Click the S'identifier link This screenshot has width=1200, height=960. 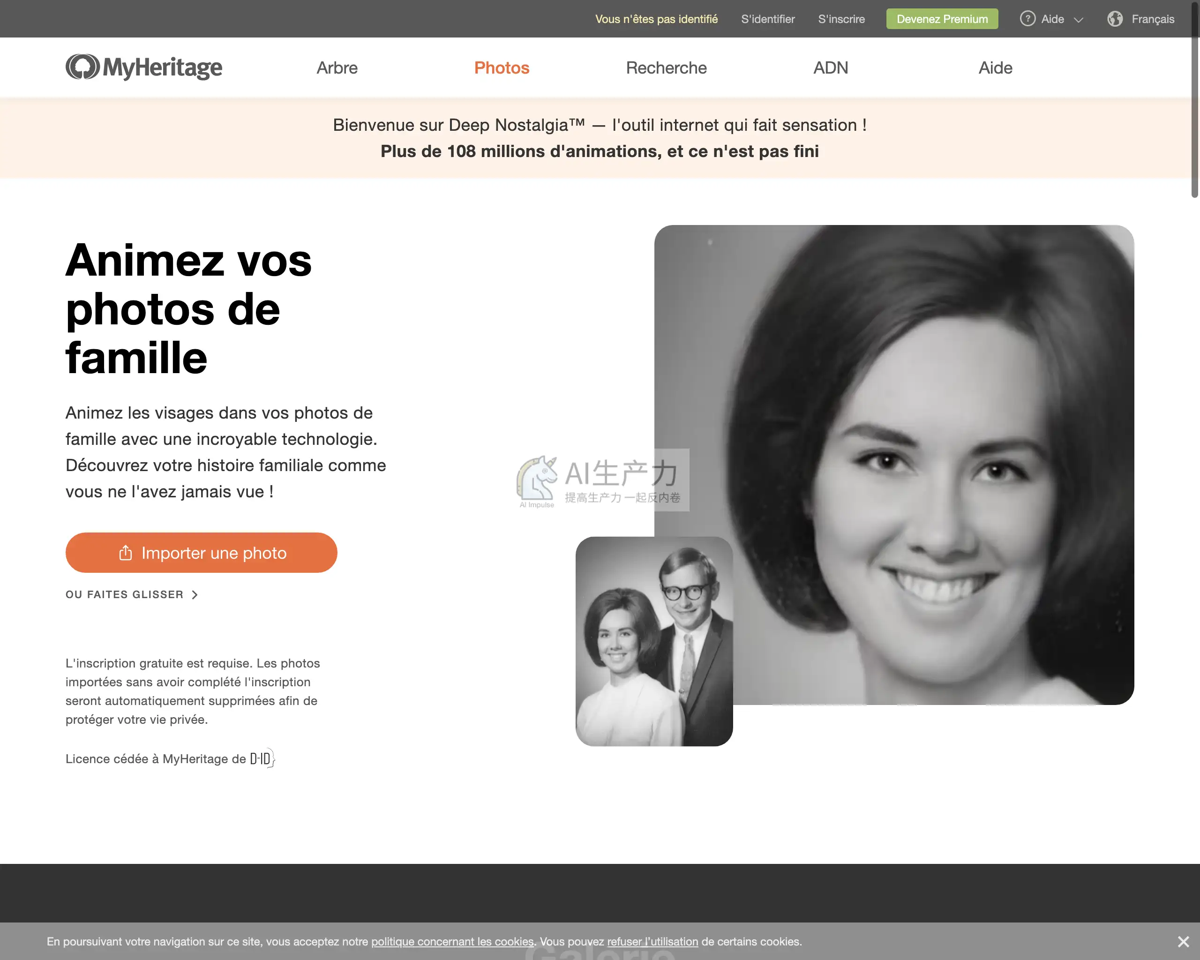click(767, 19)
